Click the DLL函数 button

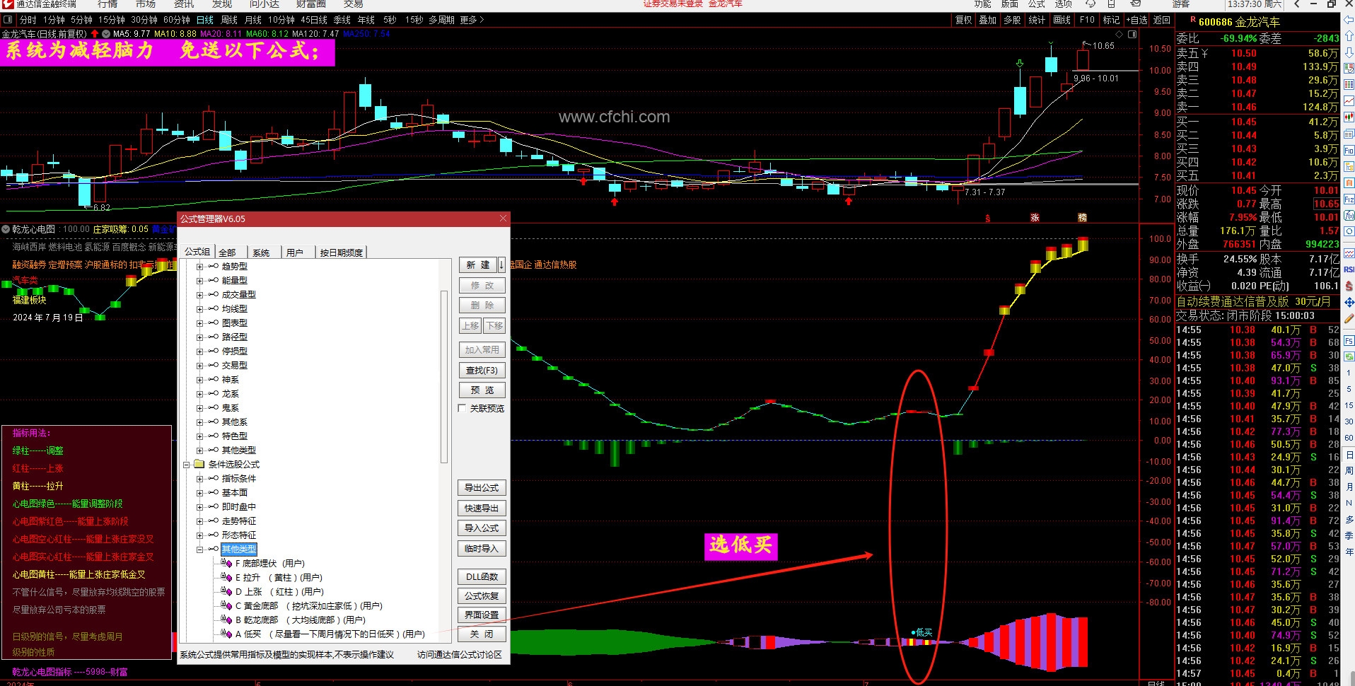[482, 577]
